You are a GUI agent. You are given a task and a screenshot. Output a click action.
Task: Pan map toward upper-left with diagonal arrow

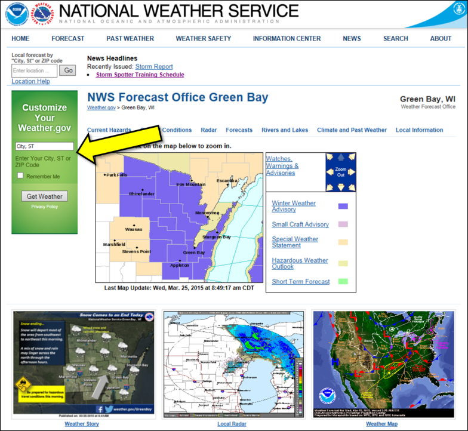330,156
